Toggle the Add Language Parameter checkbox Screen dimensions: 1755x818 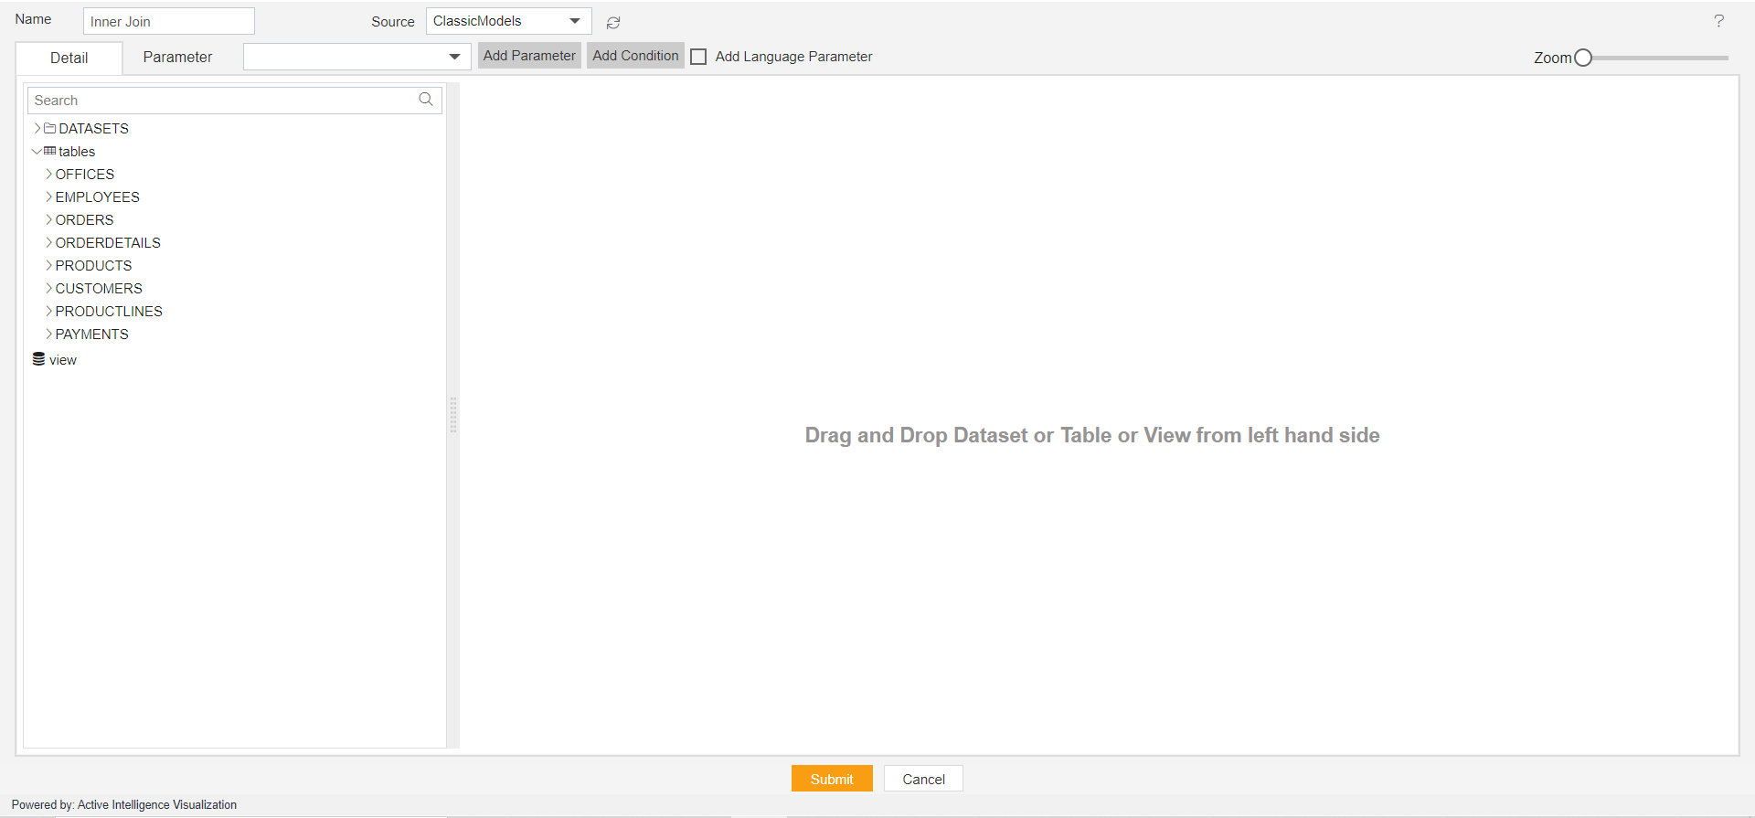tap(698, 57)
